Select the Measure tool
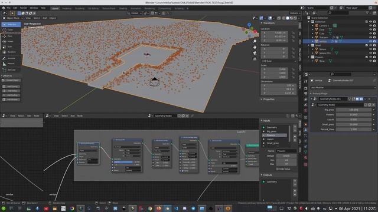This screenshot has width=378, height=212. click(x=11, y=64)
